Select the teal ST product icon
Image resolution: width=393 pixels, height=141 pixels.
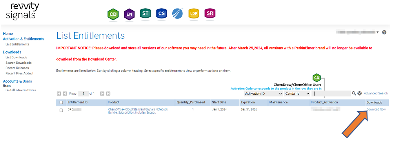[145, 14]
